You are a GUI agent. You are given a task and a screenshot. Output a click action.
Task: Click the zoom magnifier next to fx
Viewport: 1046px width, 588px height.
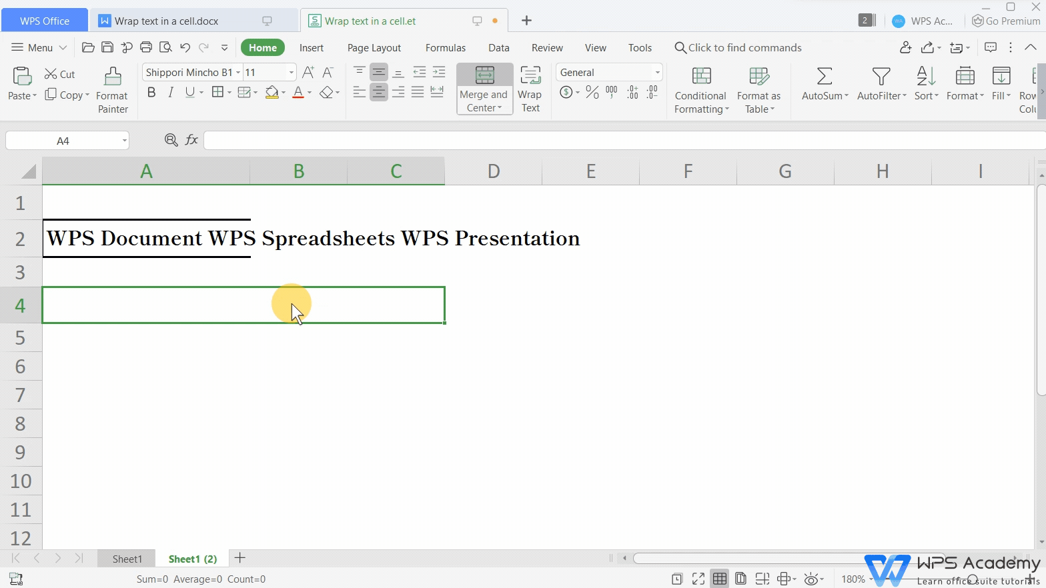click(x=171, y=140)
